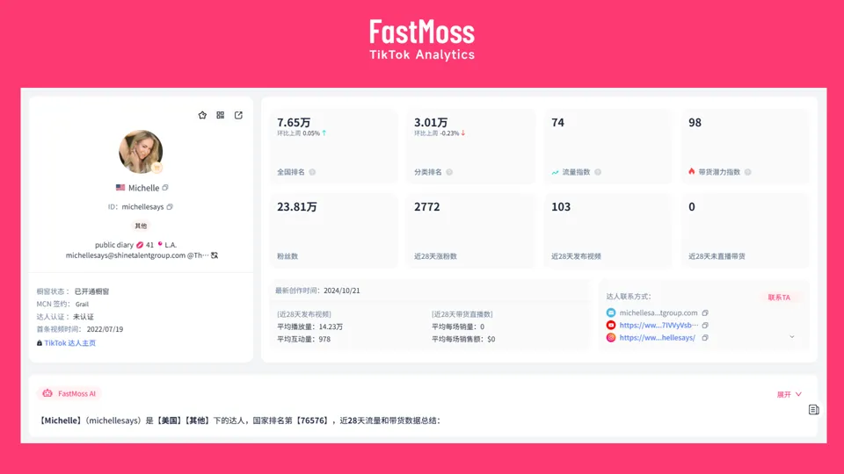This screenshot has height=474, width=844.
Task: Click Michelle's profile avatar
Action: [x=141, y=152]
